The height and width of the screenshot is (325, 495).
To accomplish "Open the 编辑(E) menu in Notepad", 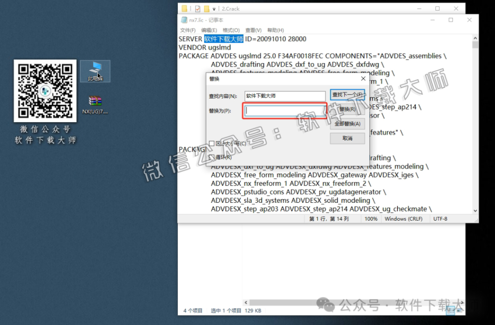I will 209,30.
